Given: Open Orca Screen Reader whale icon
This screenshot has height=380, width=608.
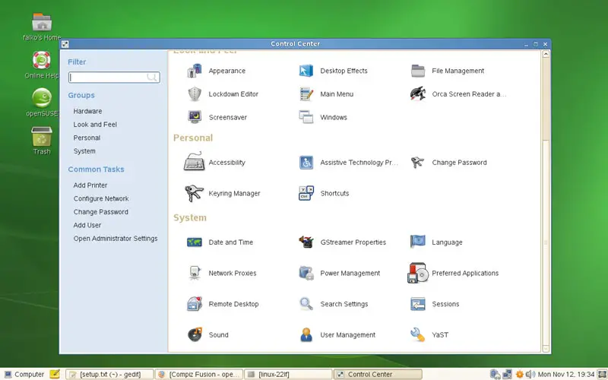Looking at the screenshot, I should [418, 93].
